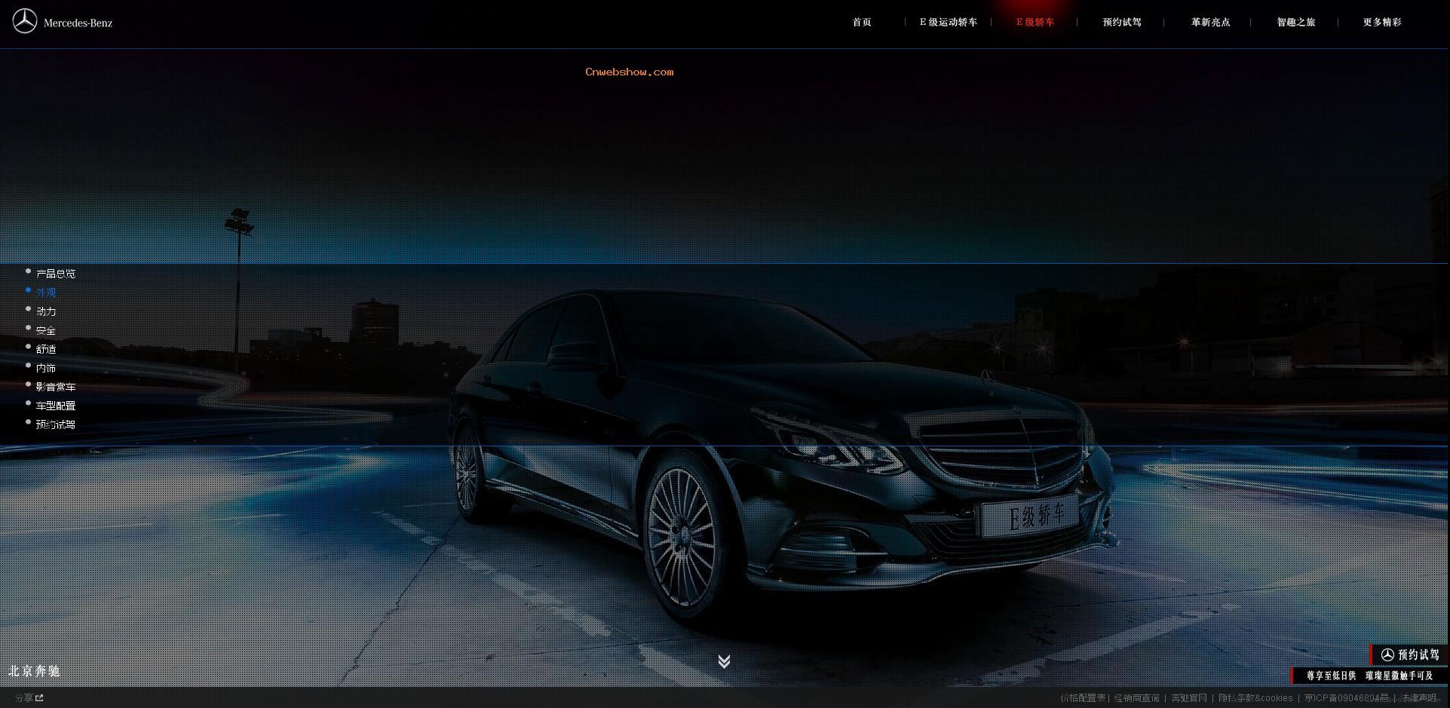The height and width of the screenshot is (708, 1450).
Task: Open 影音赏车 in the side menu
Action: click(x=55, y=387)
